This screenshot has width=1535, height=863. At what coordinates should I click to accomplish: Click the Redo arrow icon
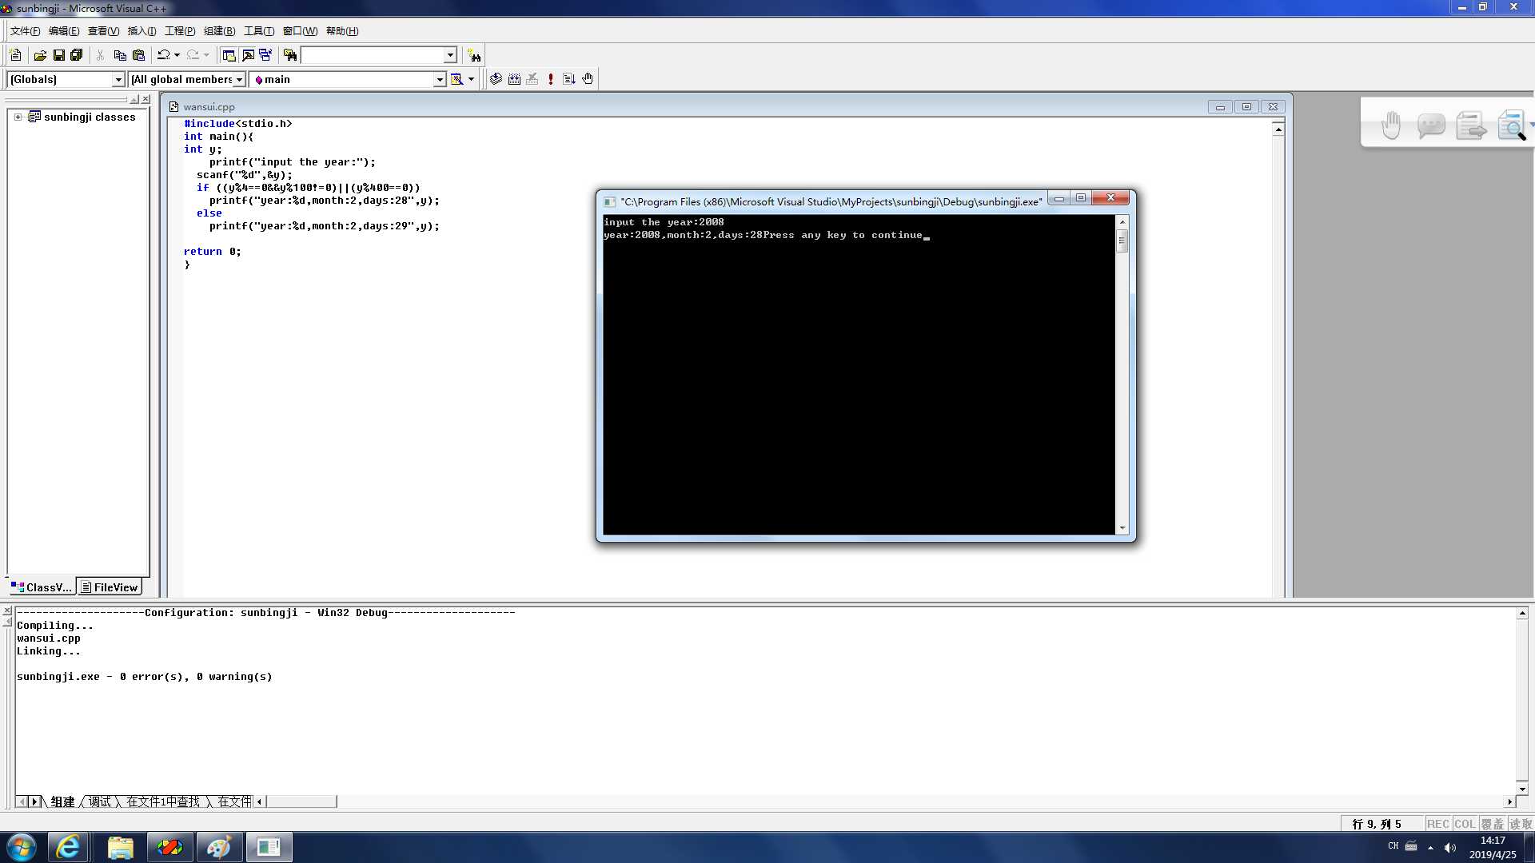pyautogui.click(x=193, y=55)
